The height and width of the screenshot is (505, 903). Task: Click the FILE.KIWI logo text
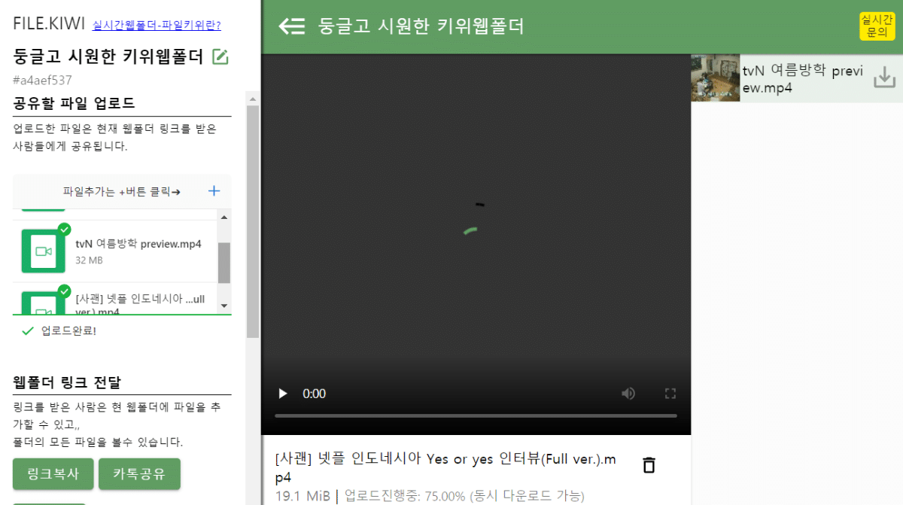click(x=49, y=23)
